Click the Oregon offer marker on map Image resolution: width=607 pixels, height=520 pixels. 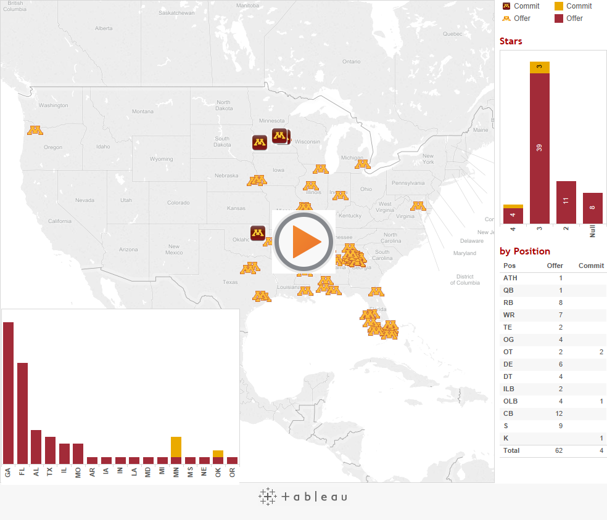[35, 130]
